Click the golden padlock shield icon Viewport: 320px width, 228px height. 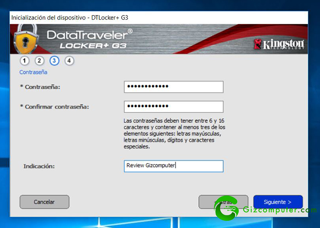click(x=26, y=39)
